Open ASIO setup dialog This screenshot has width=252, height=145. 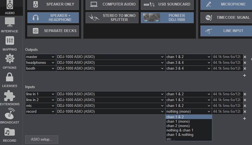[42, 139]
